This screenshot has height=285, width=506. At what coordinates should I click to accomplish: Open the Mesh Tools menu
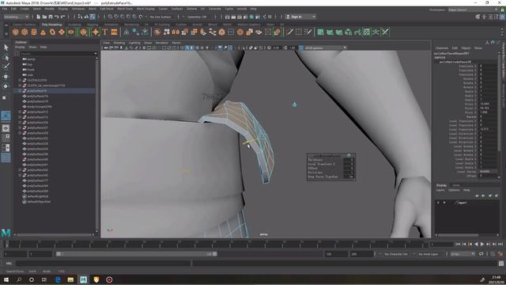tap(125, 9)
